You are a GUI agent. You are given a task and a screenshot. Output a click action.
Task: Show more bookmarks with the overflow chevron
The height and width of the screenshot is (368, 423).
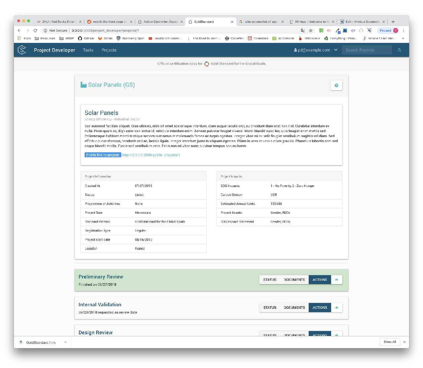(403, 38)
